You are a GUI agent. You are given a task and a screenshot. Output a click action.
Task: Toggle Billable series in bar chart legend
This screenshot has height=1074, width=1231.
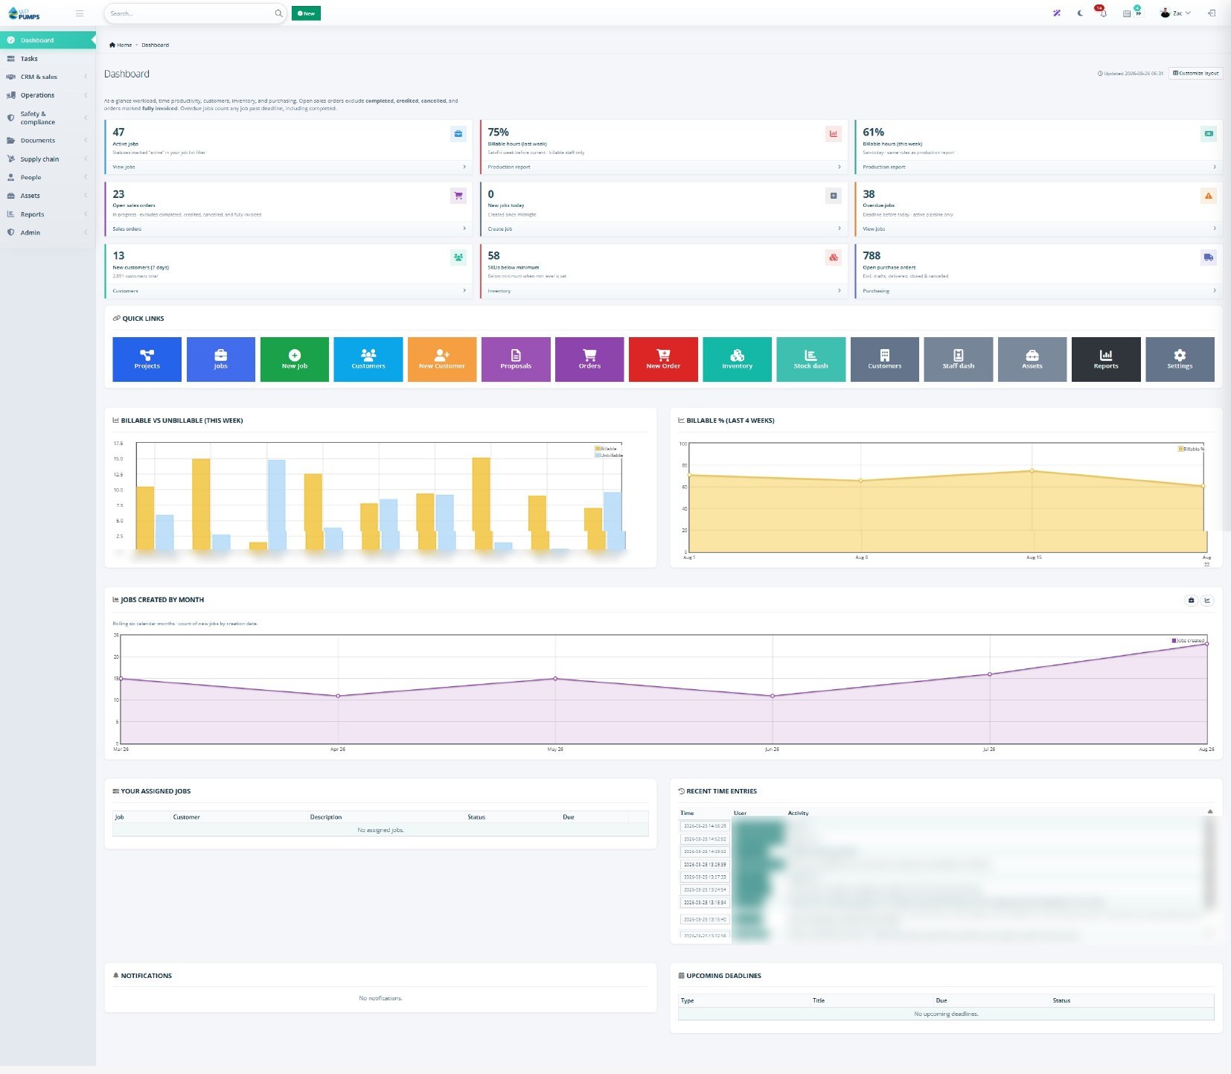point(606,449)
